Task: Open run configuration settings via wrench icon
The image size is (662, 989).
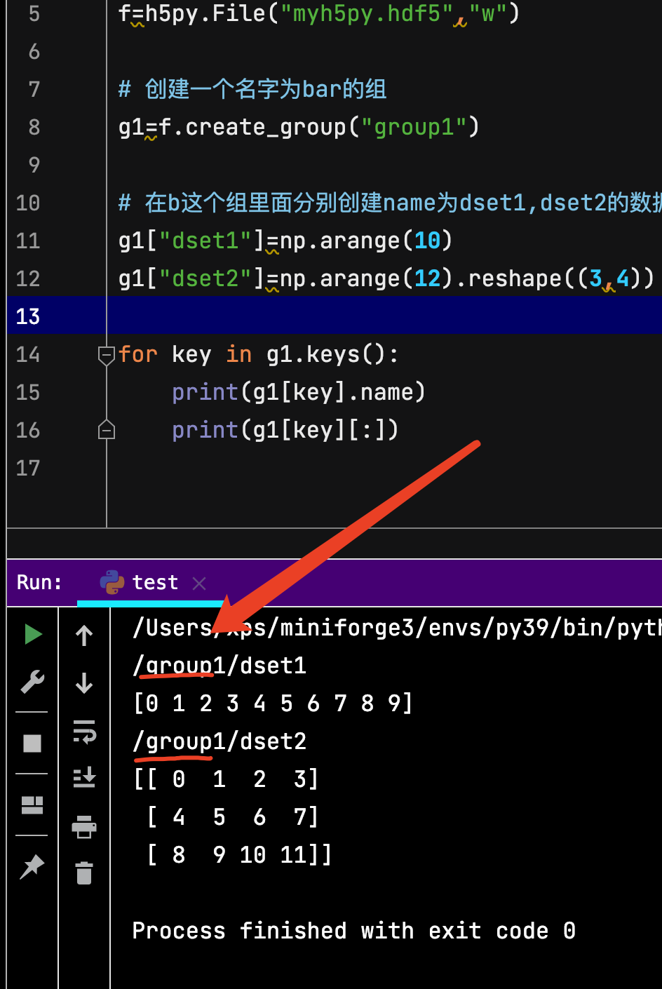Action: pyautogui.click(x=32, y=682)
